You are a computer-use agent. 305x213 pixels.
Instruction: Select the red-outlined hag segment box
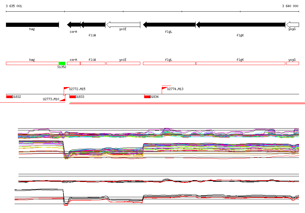[32, 63]
